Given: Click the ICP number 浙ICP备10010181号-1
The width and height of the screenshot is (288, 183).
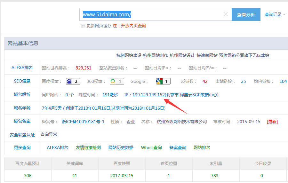Looking at the screenshot, I should pyautogui.click(x=83, y=122).
